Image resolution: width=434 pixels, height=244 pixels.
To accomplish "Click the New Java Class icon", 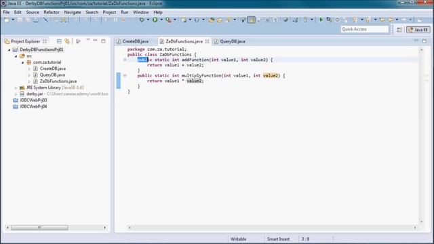I will [x=197, y=20].
